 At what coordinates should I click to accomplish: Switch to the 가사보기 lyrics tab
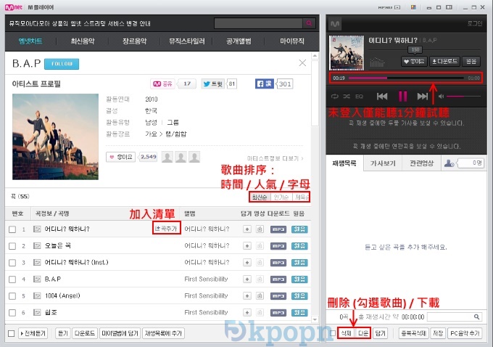coord(383,163)
